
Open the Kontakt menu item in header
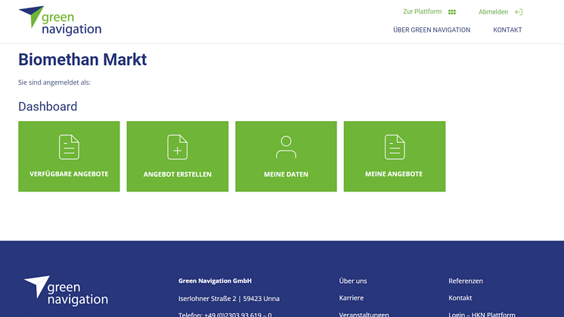tap(507, 30)
